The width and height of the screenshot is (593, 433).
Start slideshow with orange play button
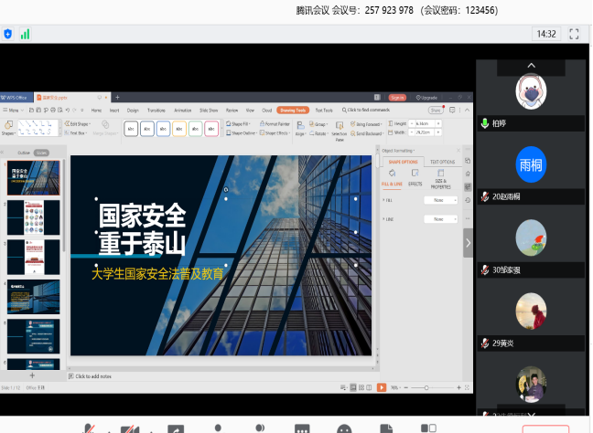click(381, 387)
